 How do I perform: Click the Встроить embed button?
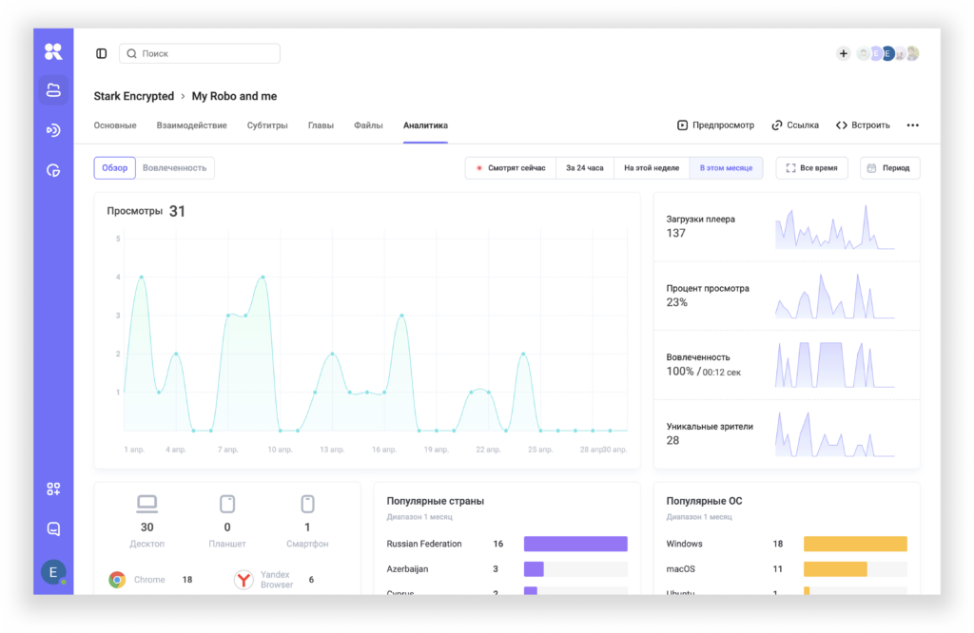pos(863,125)
